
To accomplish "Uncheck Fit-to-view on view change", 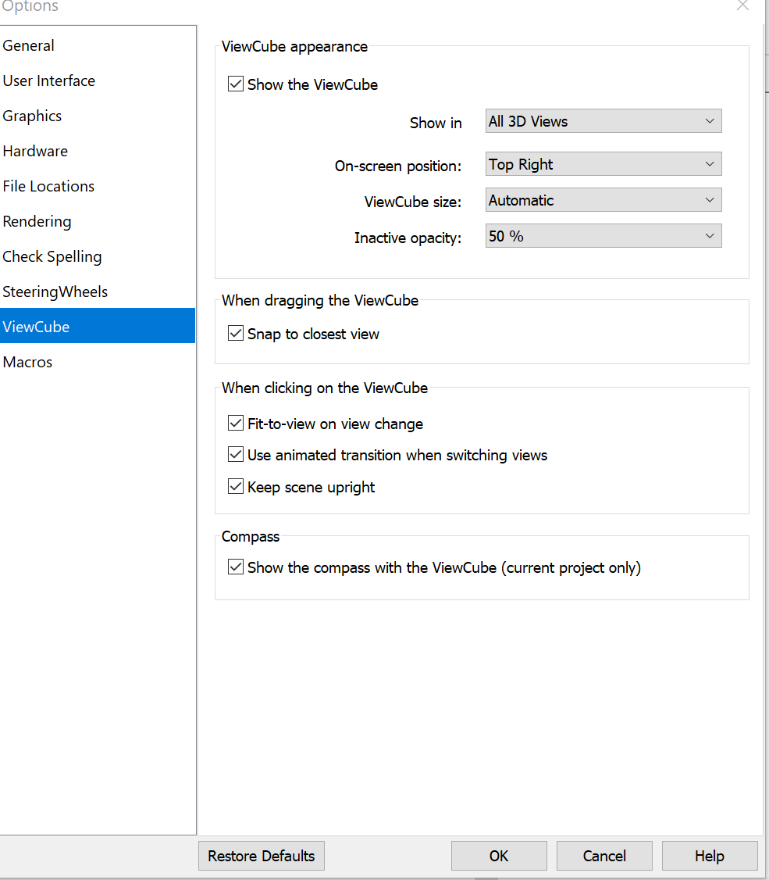I will 235,423.
